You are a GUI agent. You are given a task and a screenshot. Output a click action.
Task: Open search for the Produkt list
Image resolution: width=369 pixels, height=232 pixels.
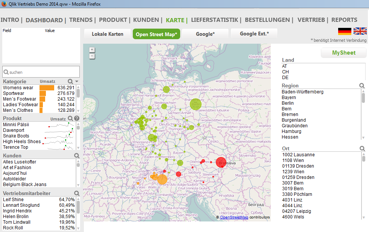click(70, 119)
